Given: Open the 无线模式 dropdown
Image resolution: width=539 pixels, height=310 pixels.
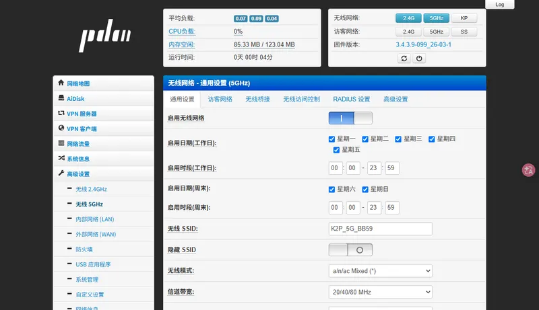Looking at the screenshot, I should coord(380,271).
